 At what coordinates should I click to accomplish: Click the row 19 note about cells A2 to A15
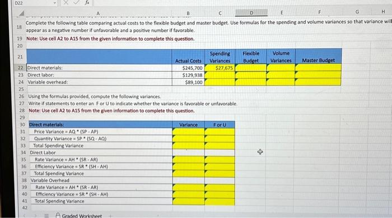click(x=110, y=39)
